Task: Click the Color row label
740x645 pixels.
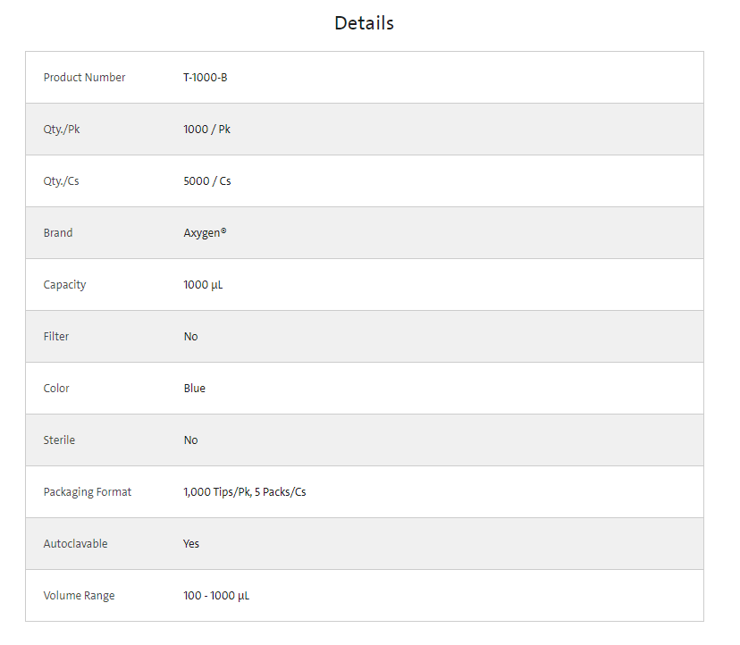Action: [56, 389]
